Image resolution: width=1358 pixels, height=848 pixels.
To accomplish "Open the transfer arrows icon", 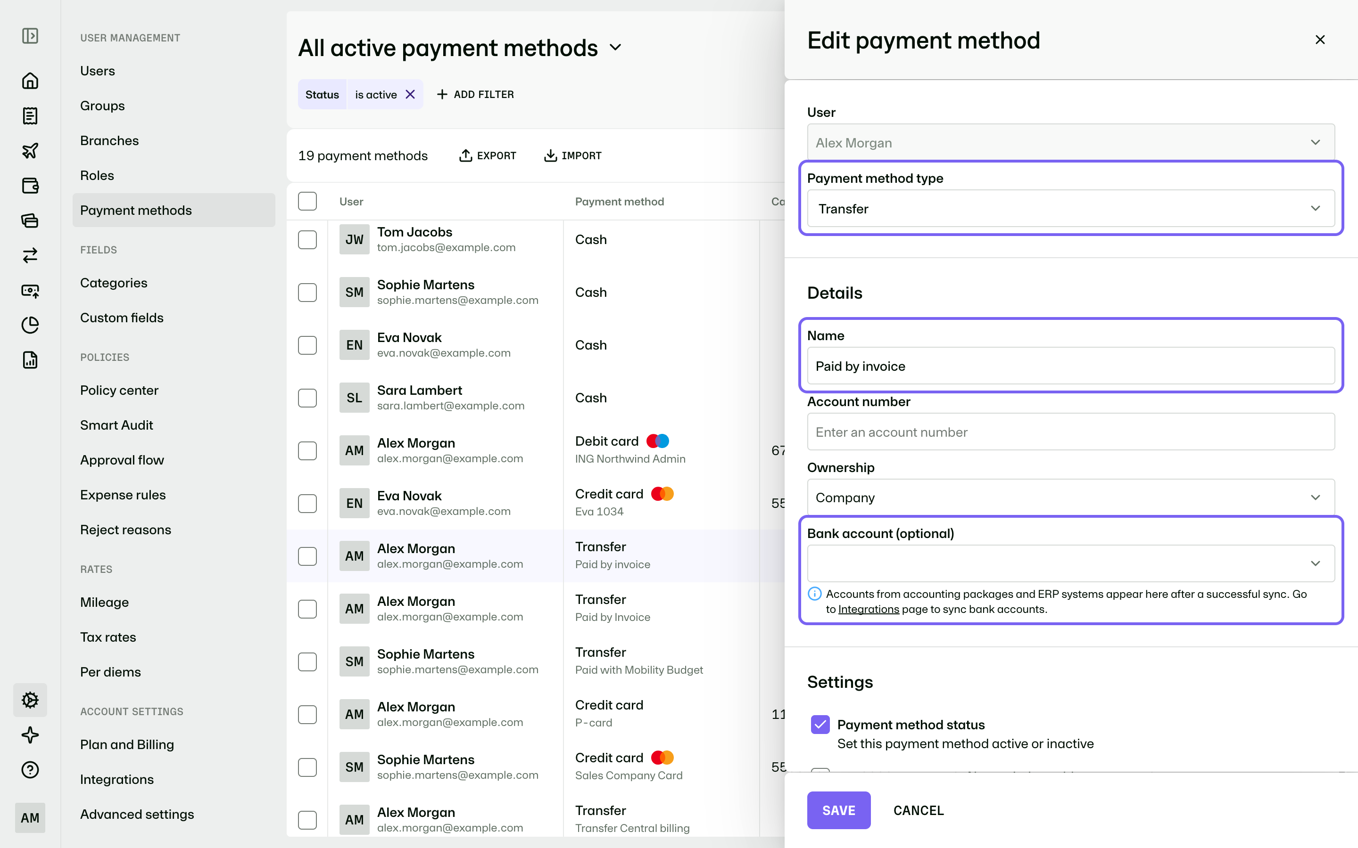I will coord(30,255).
